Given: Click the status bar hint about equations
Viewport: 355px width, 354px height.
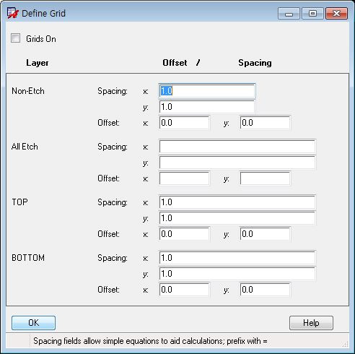Looking at the screenshot, I should tap(150, 341).
